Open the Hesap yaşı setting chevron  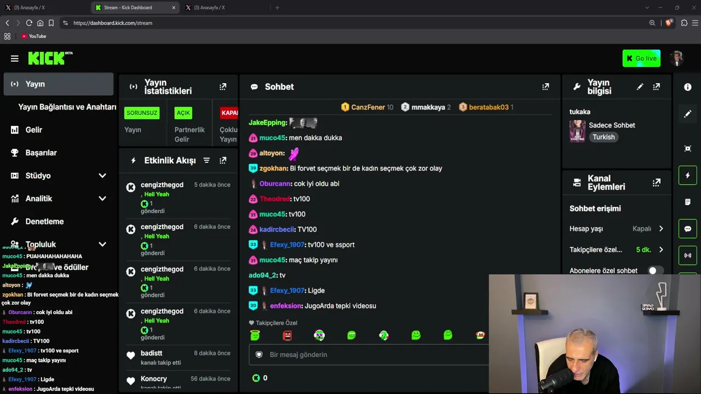[661, 229]
